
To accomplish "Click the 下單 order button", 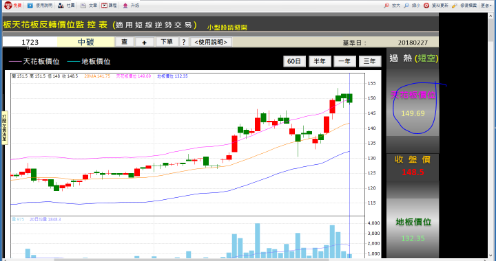I will pos(167,42).
